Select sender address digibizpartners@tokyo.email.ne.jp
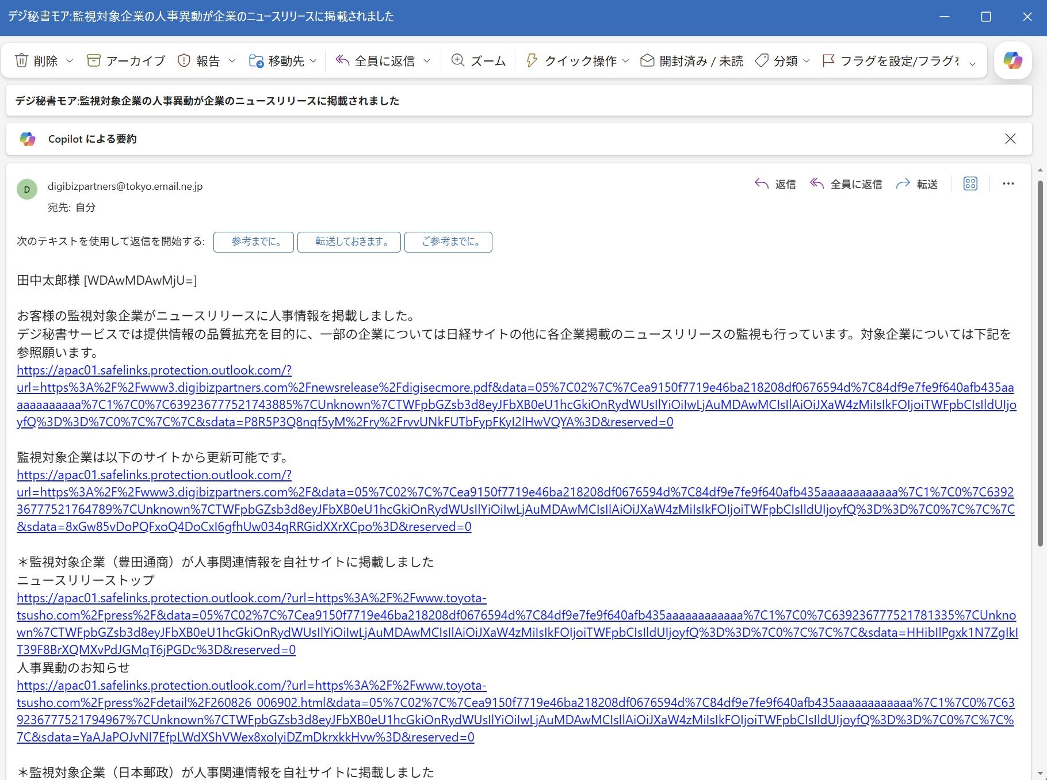The width and height of the screenshot is (1047, 780). point(125,186)
